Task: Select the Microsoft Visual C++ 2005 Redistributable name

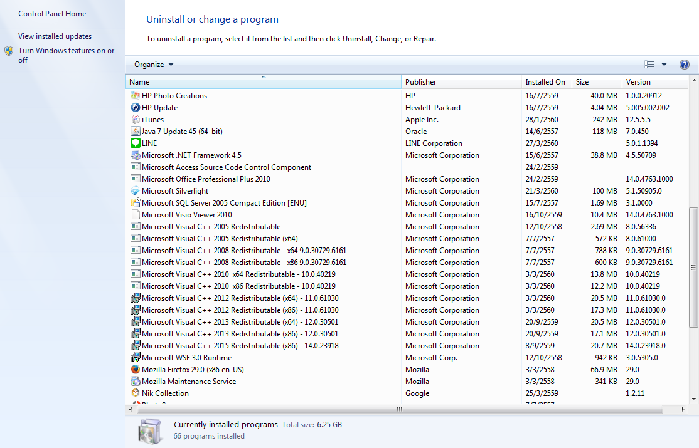Action: click(x=211, y=227)
